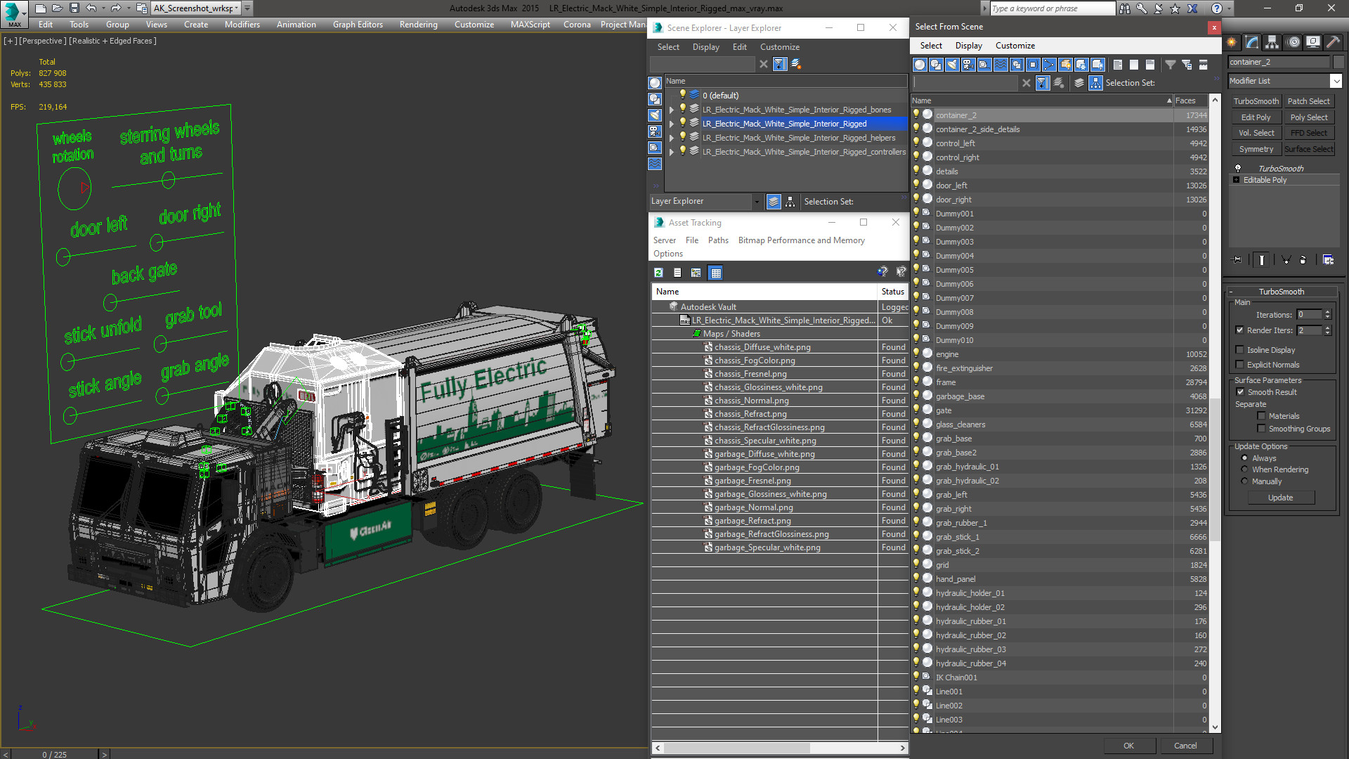Open the Customize menu in Scene Explorer window
Viewport: 1349px width, 759px height.
coord(779,47)
